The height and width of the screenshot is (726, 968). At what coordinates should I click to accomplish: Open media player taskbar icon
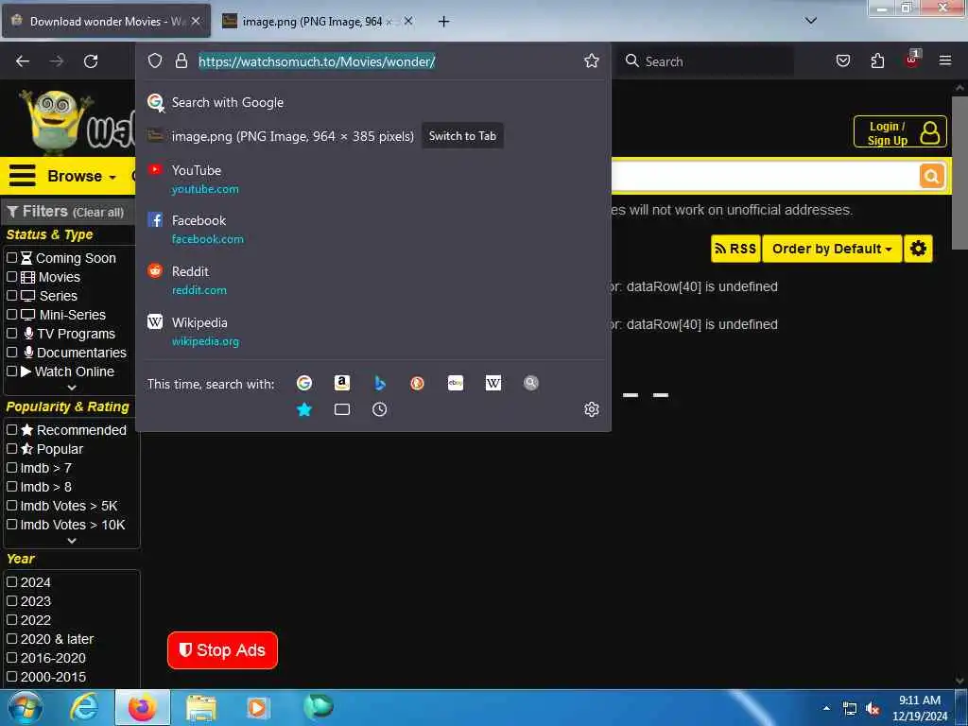tap(258, 707)
